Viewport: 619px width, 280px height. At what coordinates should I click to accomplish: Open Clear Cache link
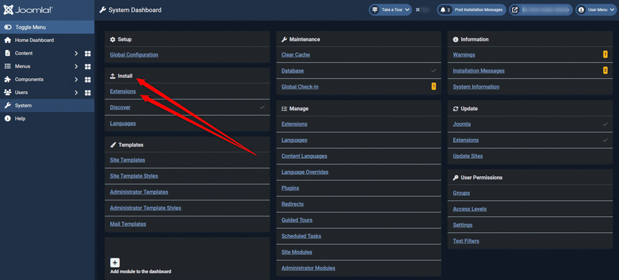(296, 55)
